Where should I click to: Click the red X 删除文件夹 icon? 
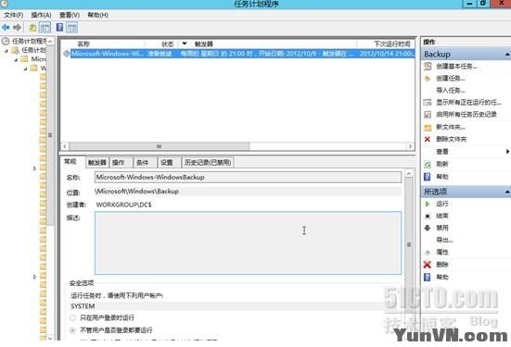tap(428, 139)
